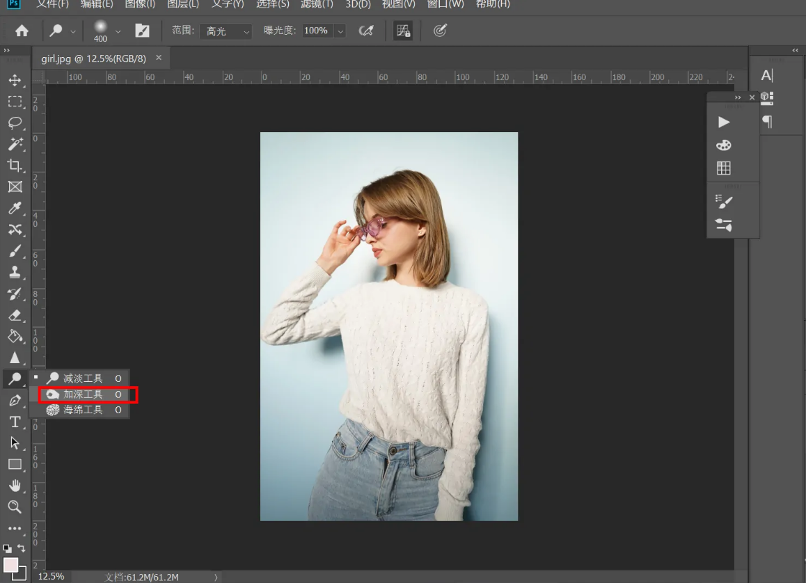806x583 pixels.
Task: Toggle the protect tones option
Action: (402, 31)
